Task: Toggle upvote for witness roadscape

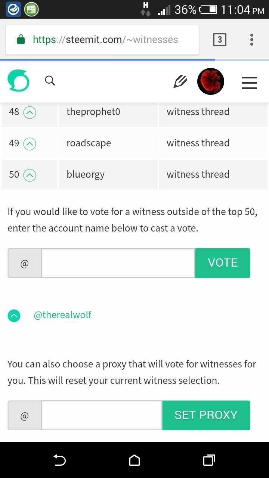Action: click(x=30, y=143)
